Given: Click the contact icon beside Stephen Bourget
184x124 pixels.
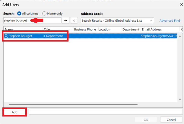Looking at the screenshot, I should tap(6, 36).
